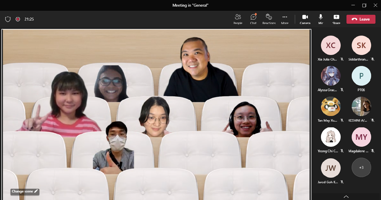The width and height of the screenshot is (381, 200).
Task: Click the PT06 name label
Action: coord(361,90)
